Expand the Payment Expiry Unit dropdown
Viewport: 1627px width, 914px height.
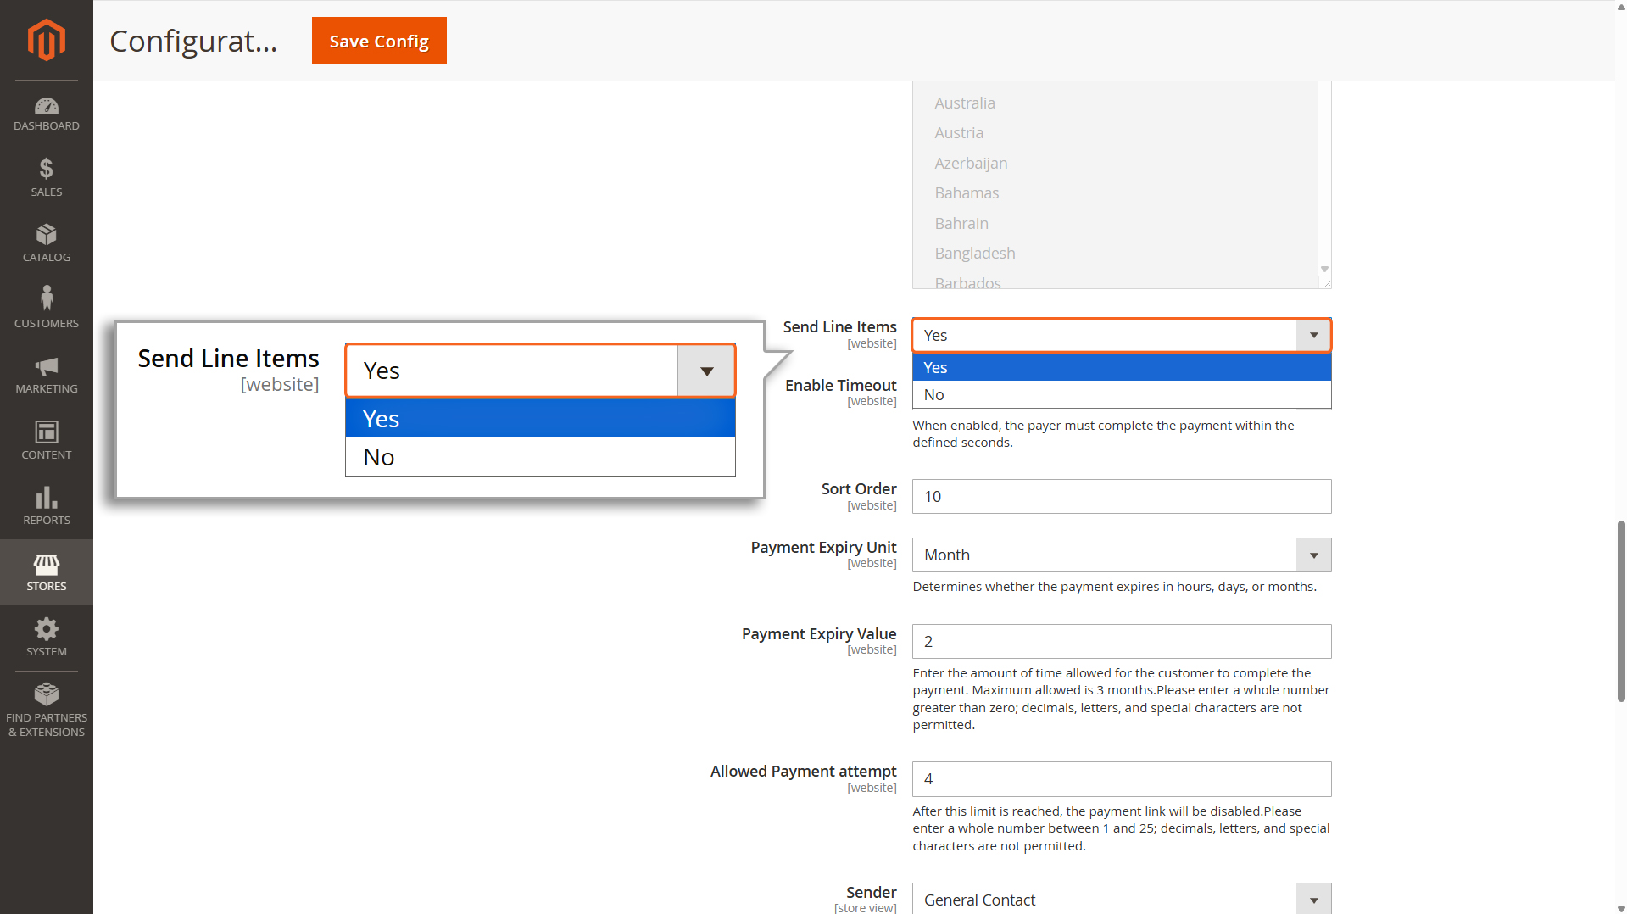1121,555
